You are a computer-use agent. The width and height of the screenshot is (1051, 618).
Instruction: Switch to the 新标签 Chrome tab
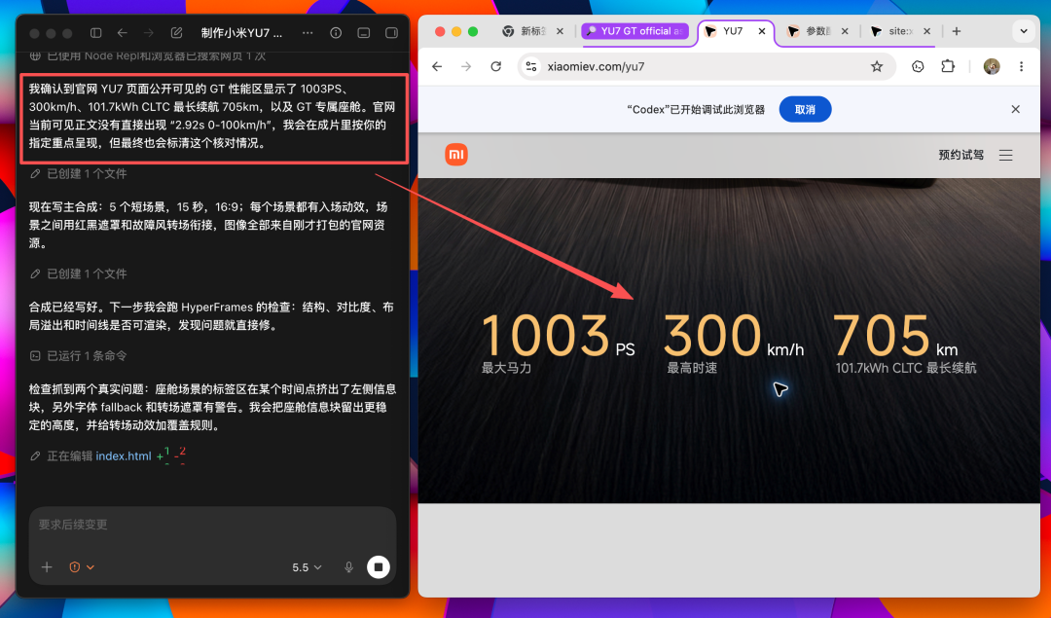(x=526, y=31)
